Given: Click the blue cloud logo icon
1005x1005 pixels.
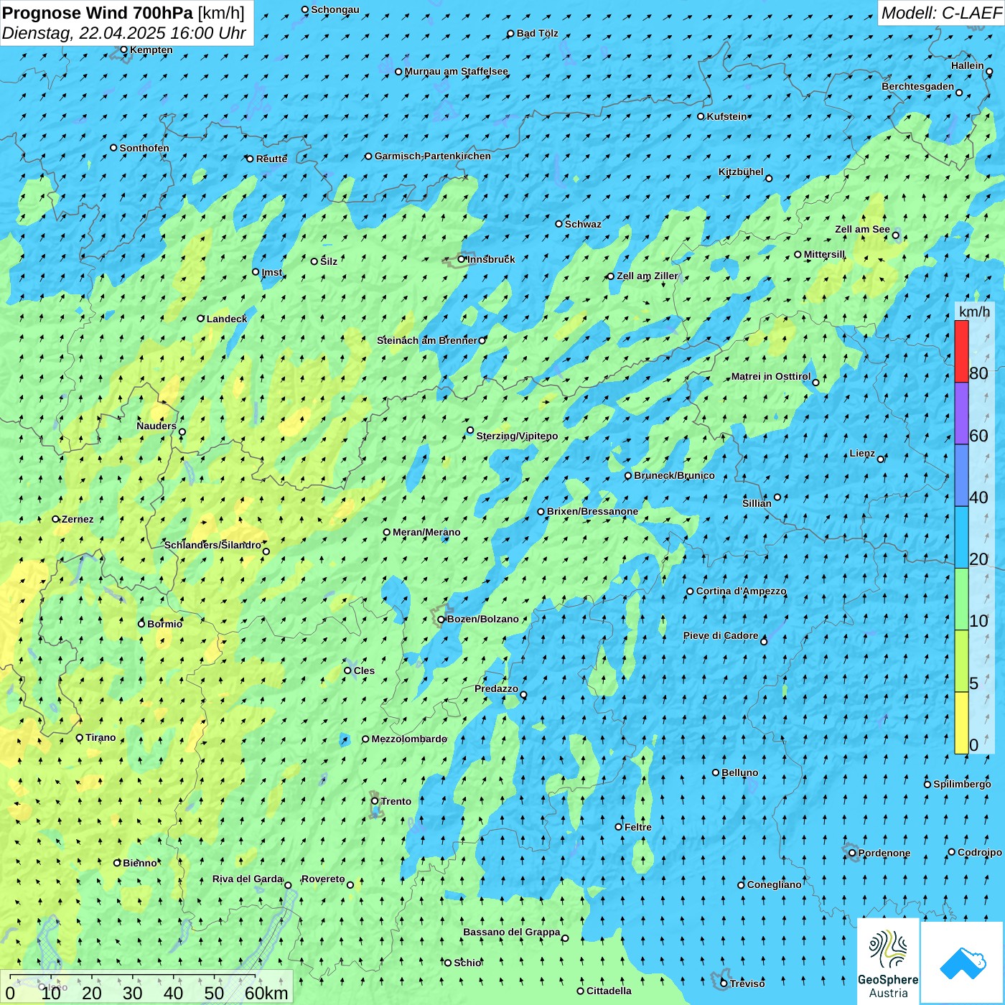Looking at the screenshot, I should click(x=962, y=963).
